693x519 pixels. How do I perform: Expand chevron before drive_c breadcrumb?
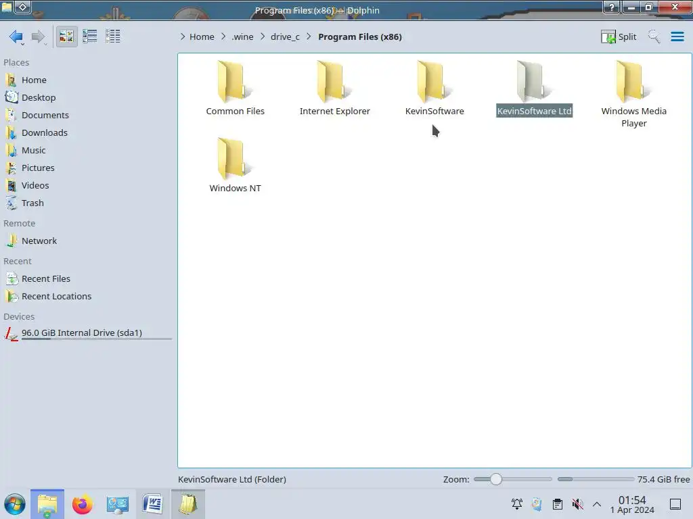263,36
